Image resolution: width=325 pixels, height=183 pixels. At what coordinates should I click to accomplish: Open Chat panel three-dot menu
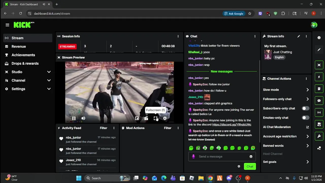[x=255, y=36]
